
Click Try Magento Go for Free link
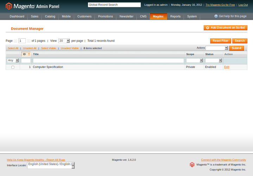(x=220, y=5)
